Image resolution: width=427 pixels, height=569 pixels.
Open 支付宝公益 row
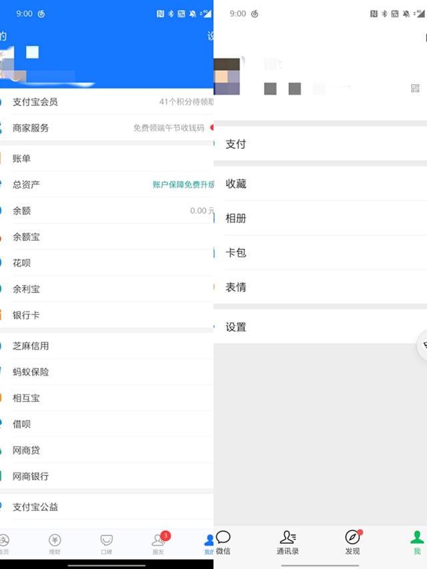tap(107, 506)
